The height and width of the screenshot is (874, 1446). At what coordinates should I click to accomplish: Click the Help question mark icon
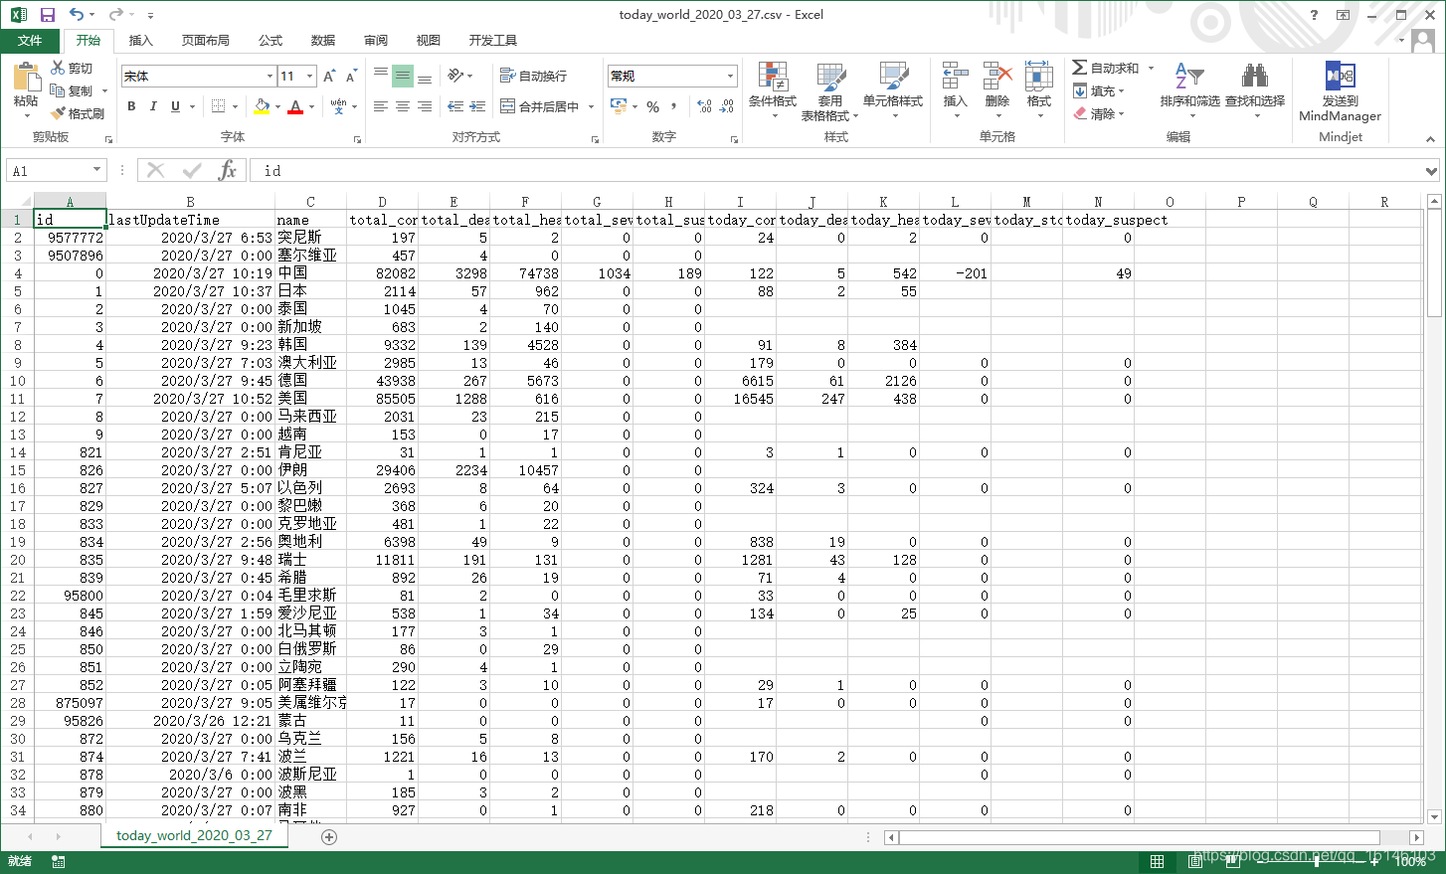[1314, 15]
